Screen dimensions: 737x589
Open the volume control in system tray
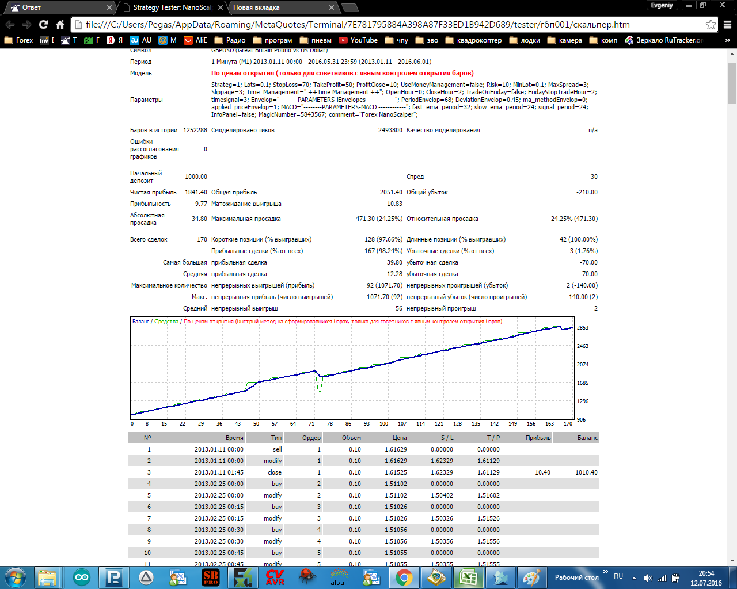[648, 577]
